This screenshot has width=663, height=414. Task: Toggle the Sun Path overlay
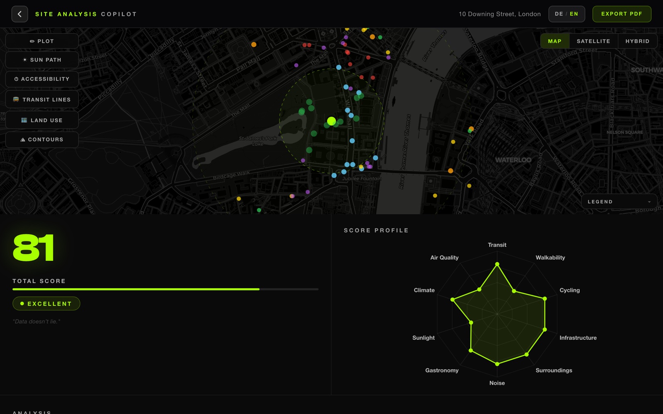click(42, 60)
